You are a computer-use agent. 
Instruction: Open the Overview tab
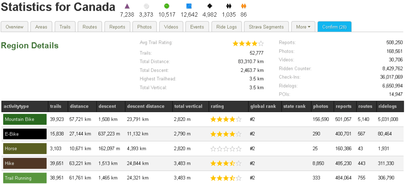(15, 27)
